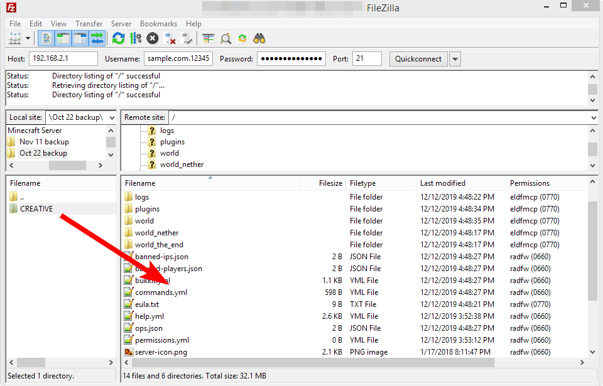Viewport: 603px width, 386px height.
Task: Select the ops.json file
Action: [x=148, y=328]
